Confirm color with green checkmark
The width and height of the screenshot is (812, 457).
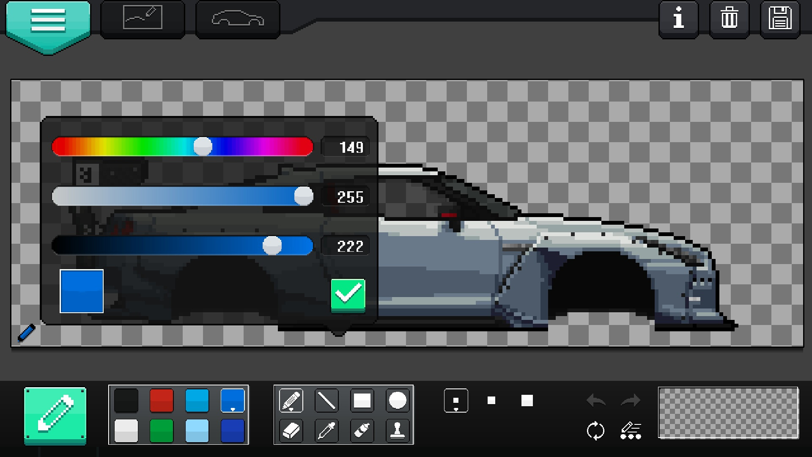348,295
